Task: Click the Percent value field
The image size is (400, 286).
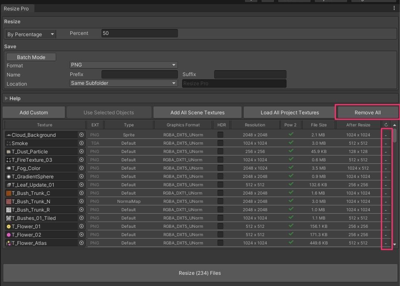Action: coord(140,33)
